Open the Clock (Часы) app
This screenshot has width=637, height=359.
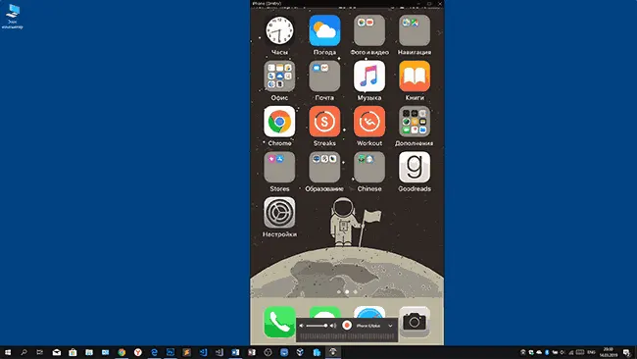(279, 30)
